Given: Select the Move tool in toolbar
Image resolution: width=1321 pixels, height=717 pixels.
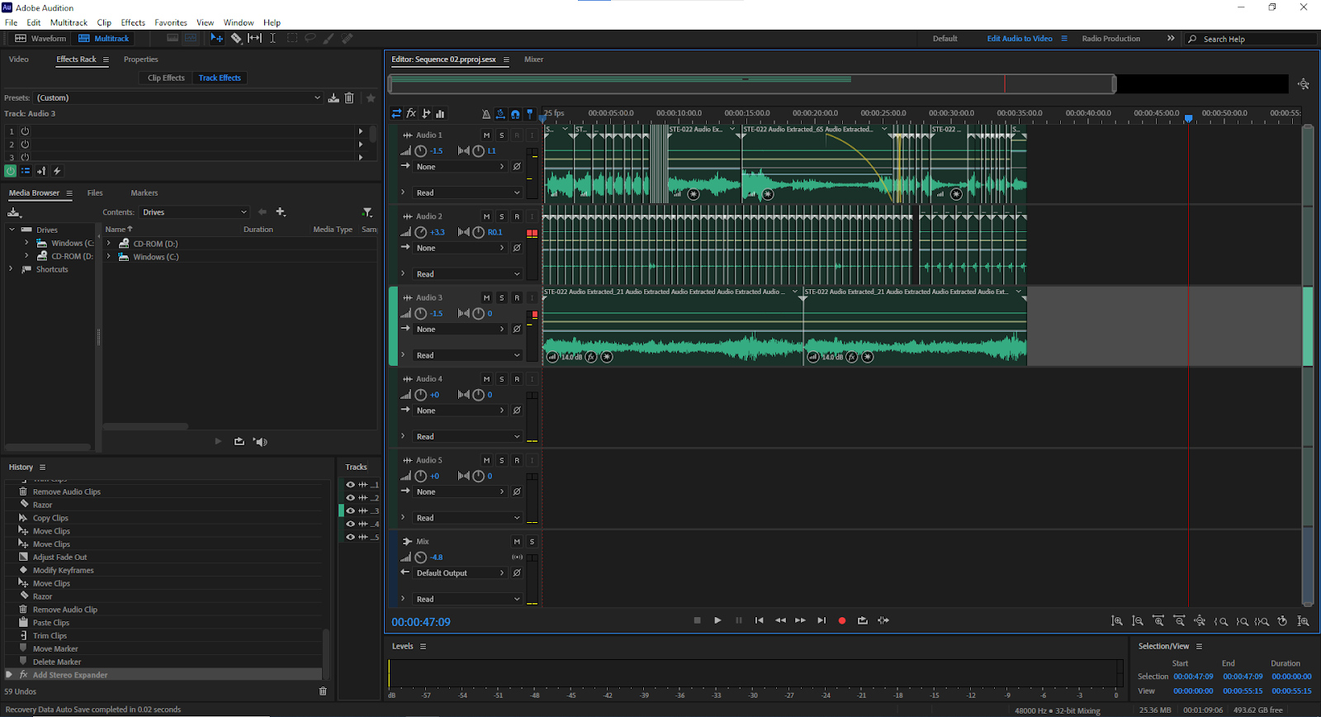Looking at the screenshot, I should pos(216,38).
